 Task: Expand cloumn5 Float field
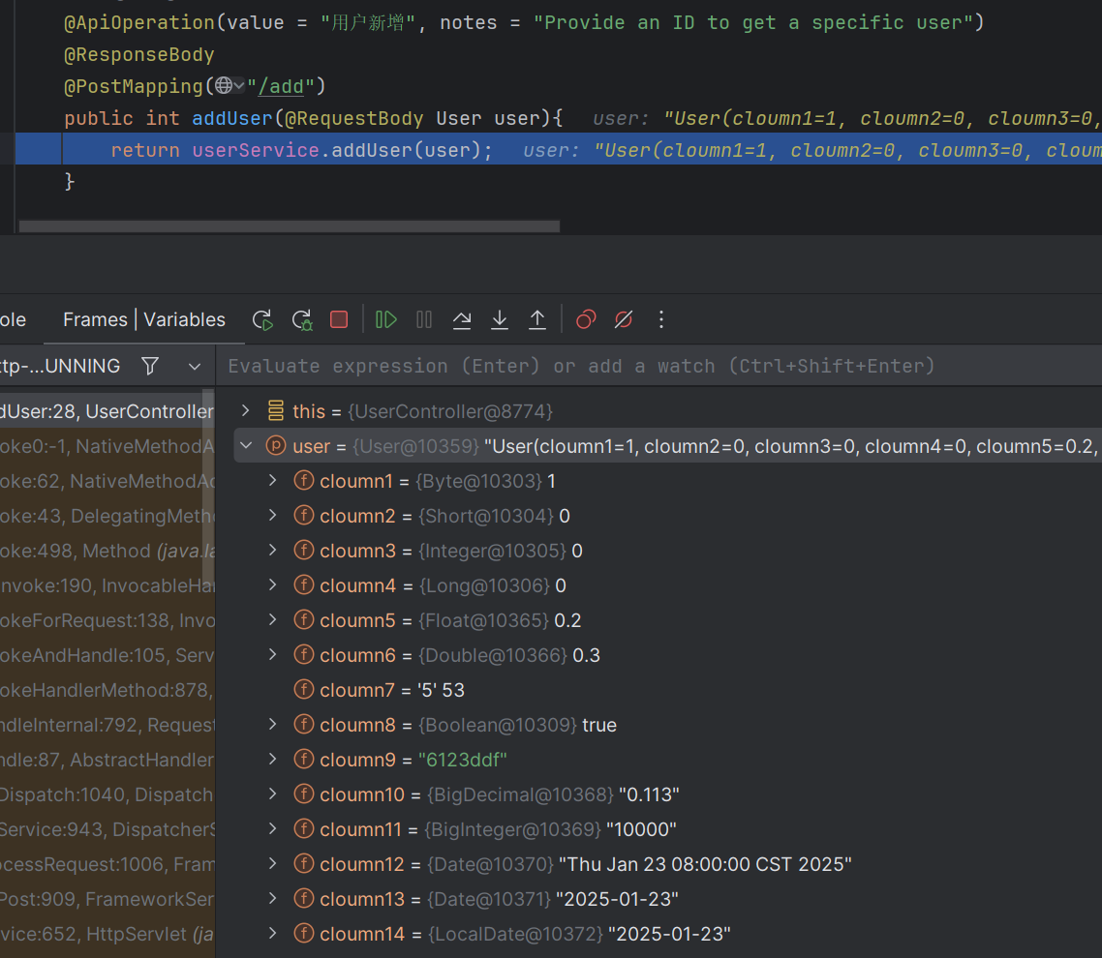pyautogui.click(x=273, y=619)
